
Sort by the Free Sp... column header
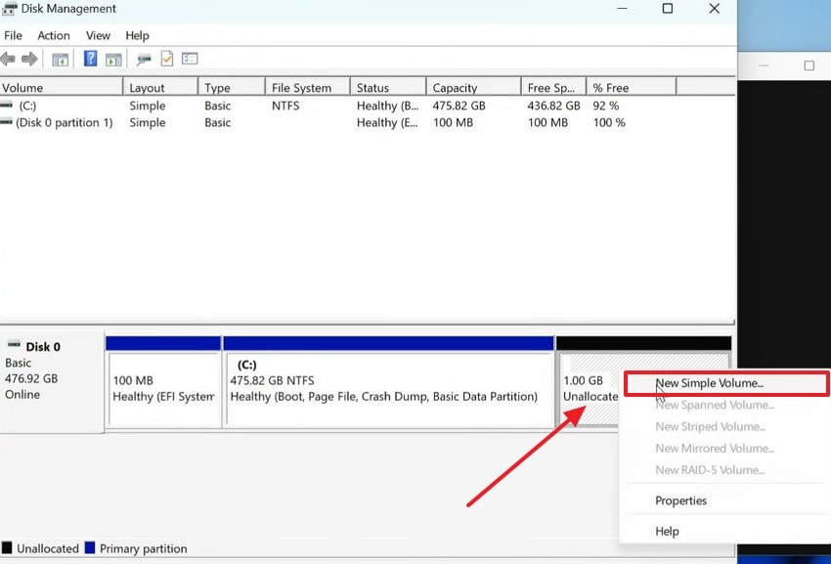point(553,87)
